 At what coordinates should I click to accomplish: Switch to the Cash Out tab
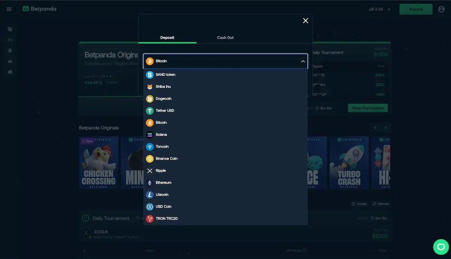click(x=225, y=38)
